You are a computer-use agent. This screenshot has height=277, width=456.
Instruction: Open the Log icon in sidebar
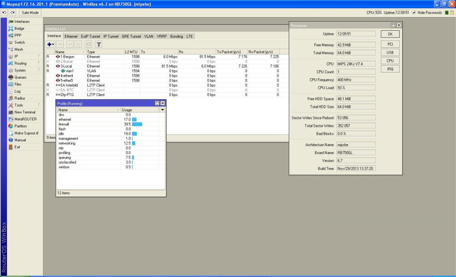(11, 91)
